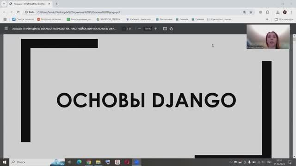Open the apps grid in bookmarks bar
Image resolution: width=296 pixels, height=166 pixels.
tap(5, 19)
